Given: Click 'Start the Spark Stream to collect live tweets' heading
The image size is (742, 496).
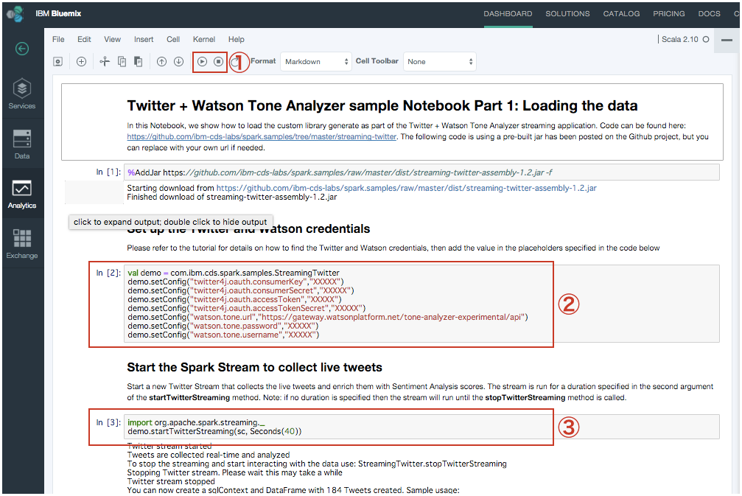Looking at the screenshot, I should click(255, 367).
